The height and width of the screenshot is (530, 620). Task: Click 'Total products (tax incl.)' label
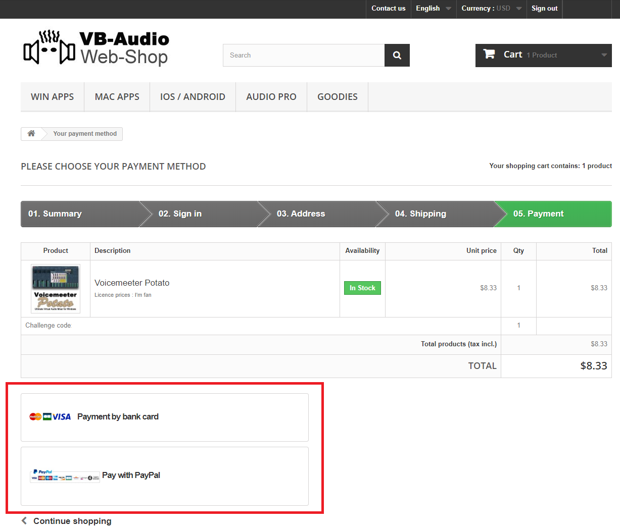coord(459,344)
